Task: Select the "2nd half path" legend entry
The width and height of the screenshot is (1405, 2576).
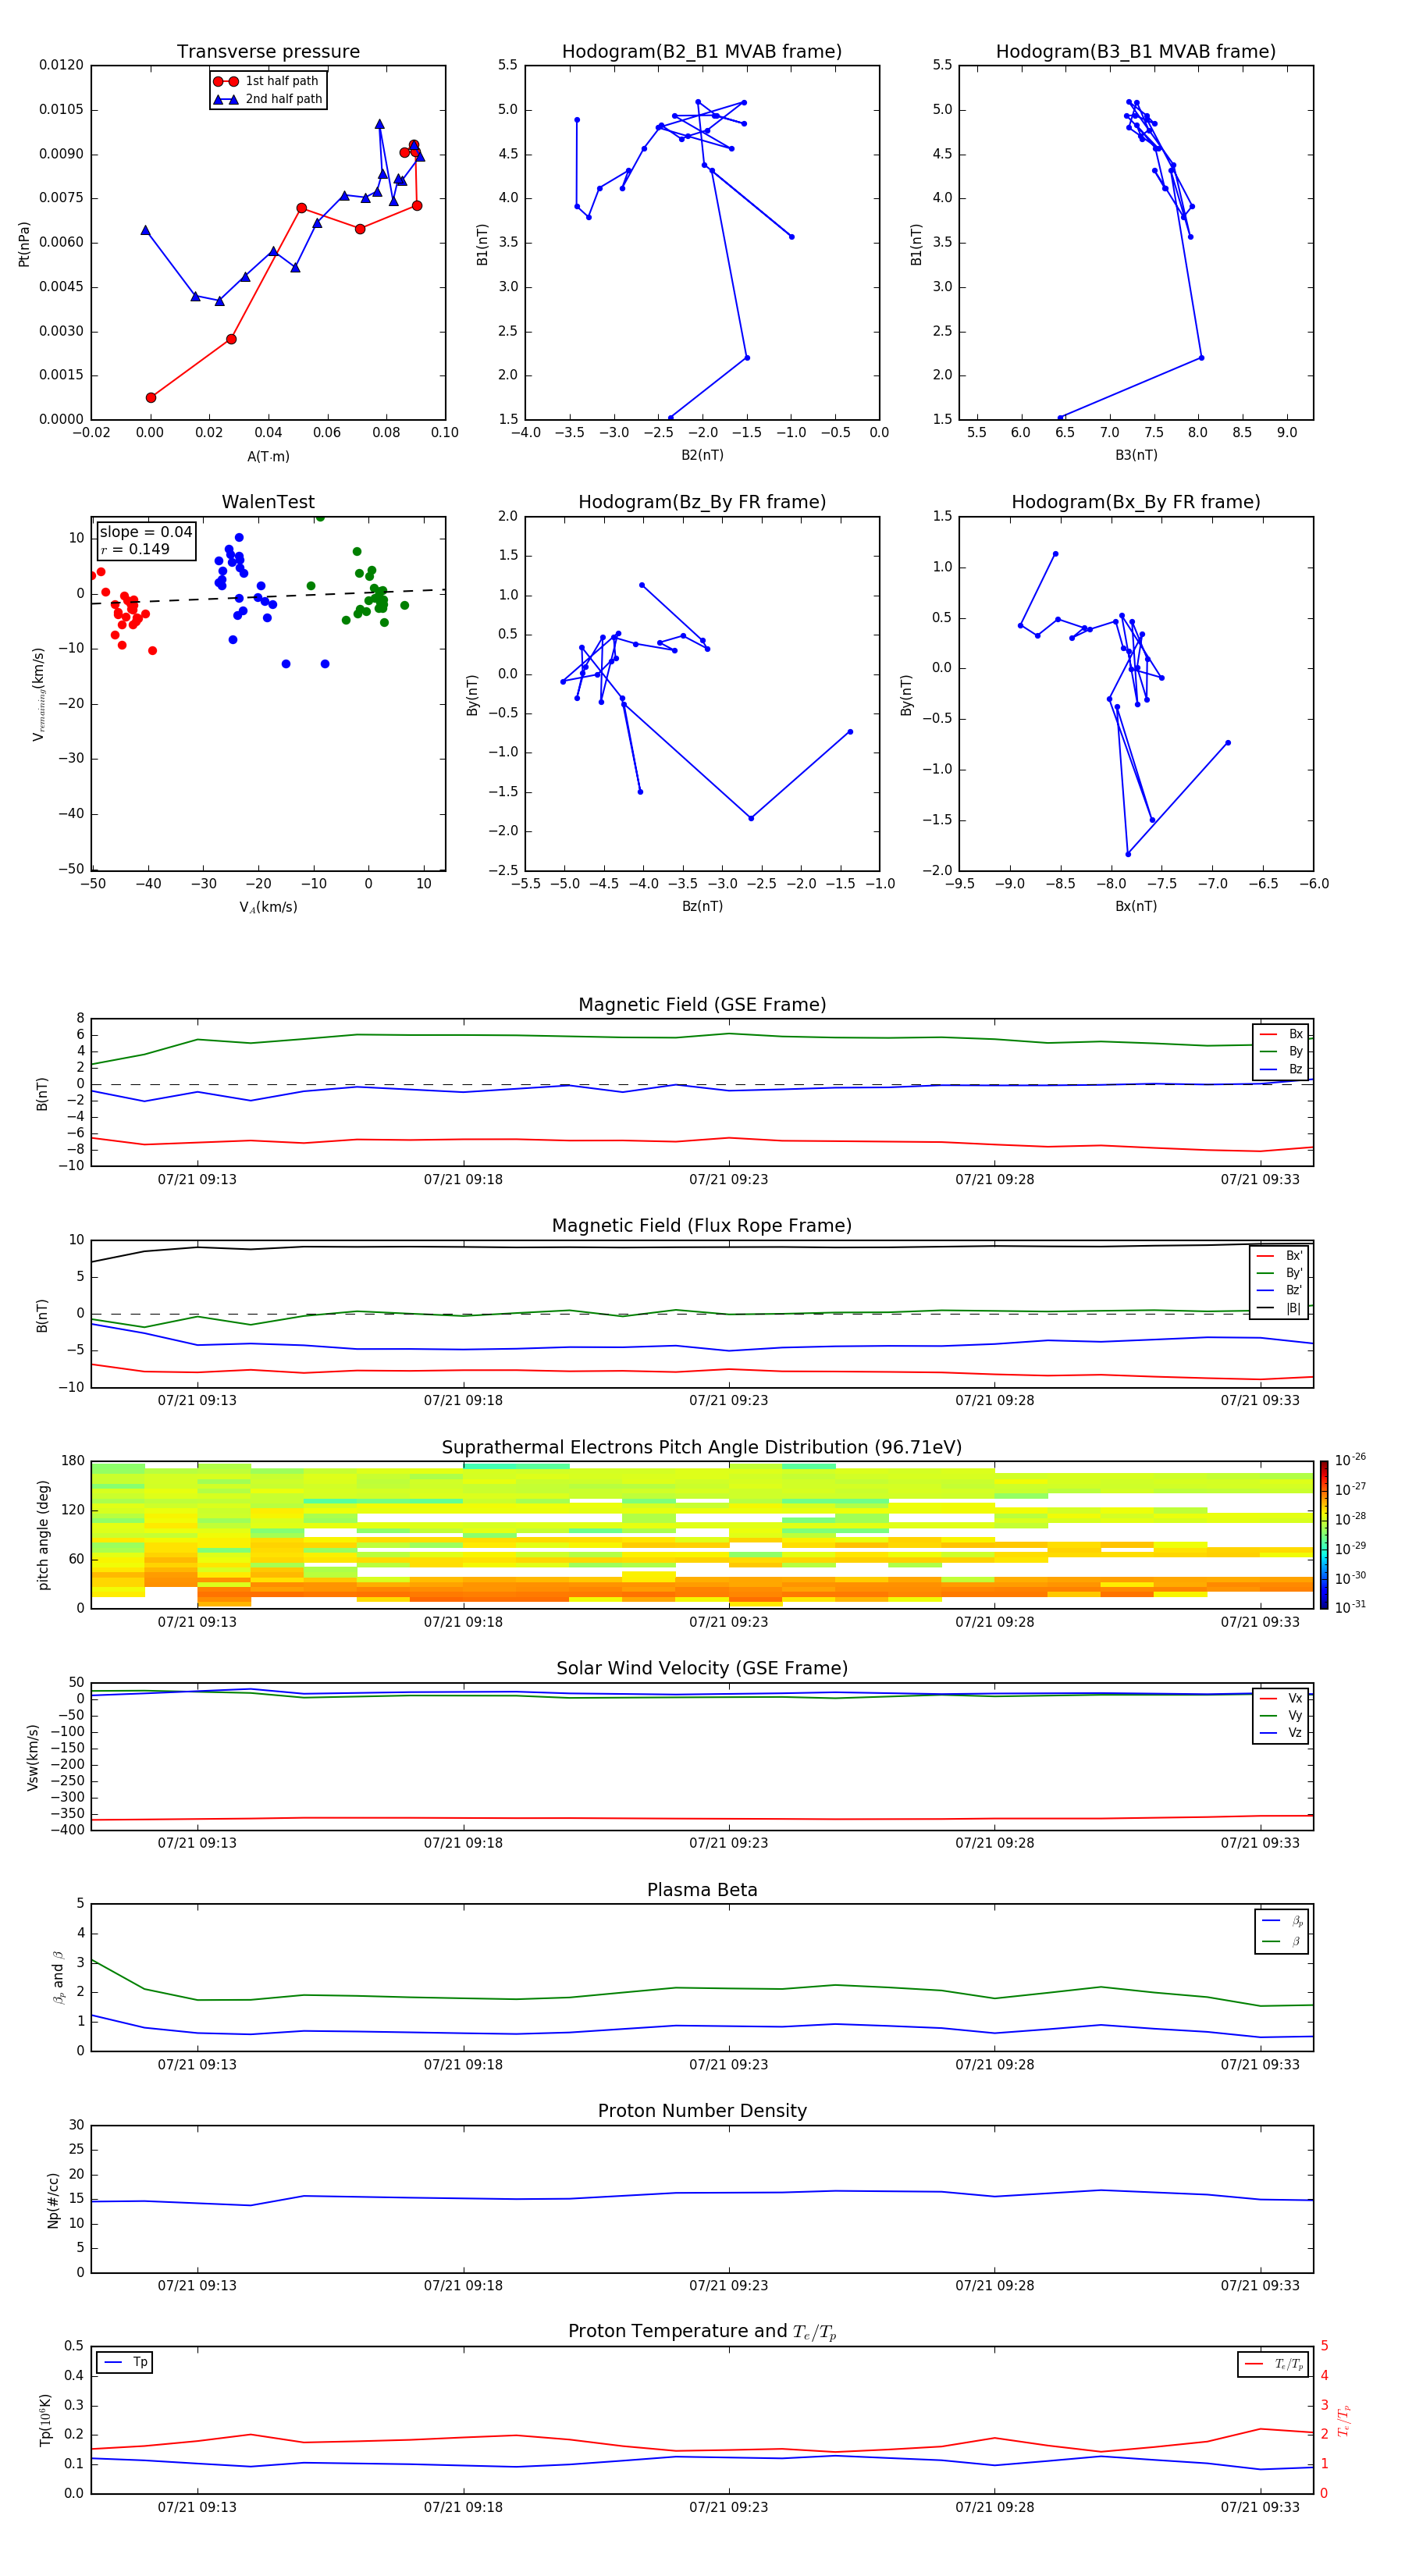Action: pyautogui.click(x=268, y=99)
